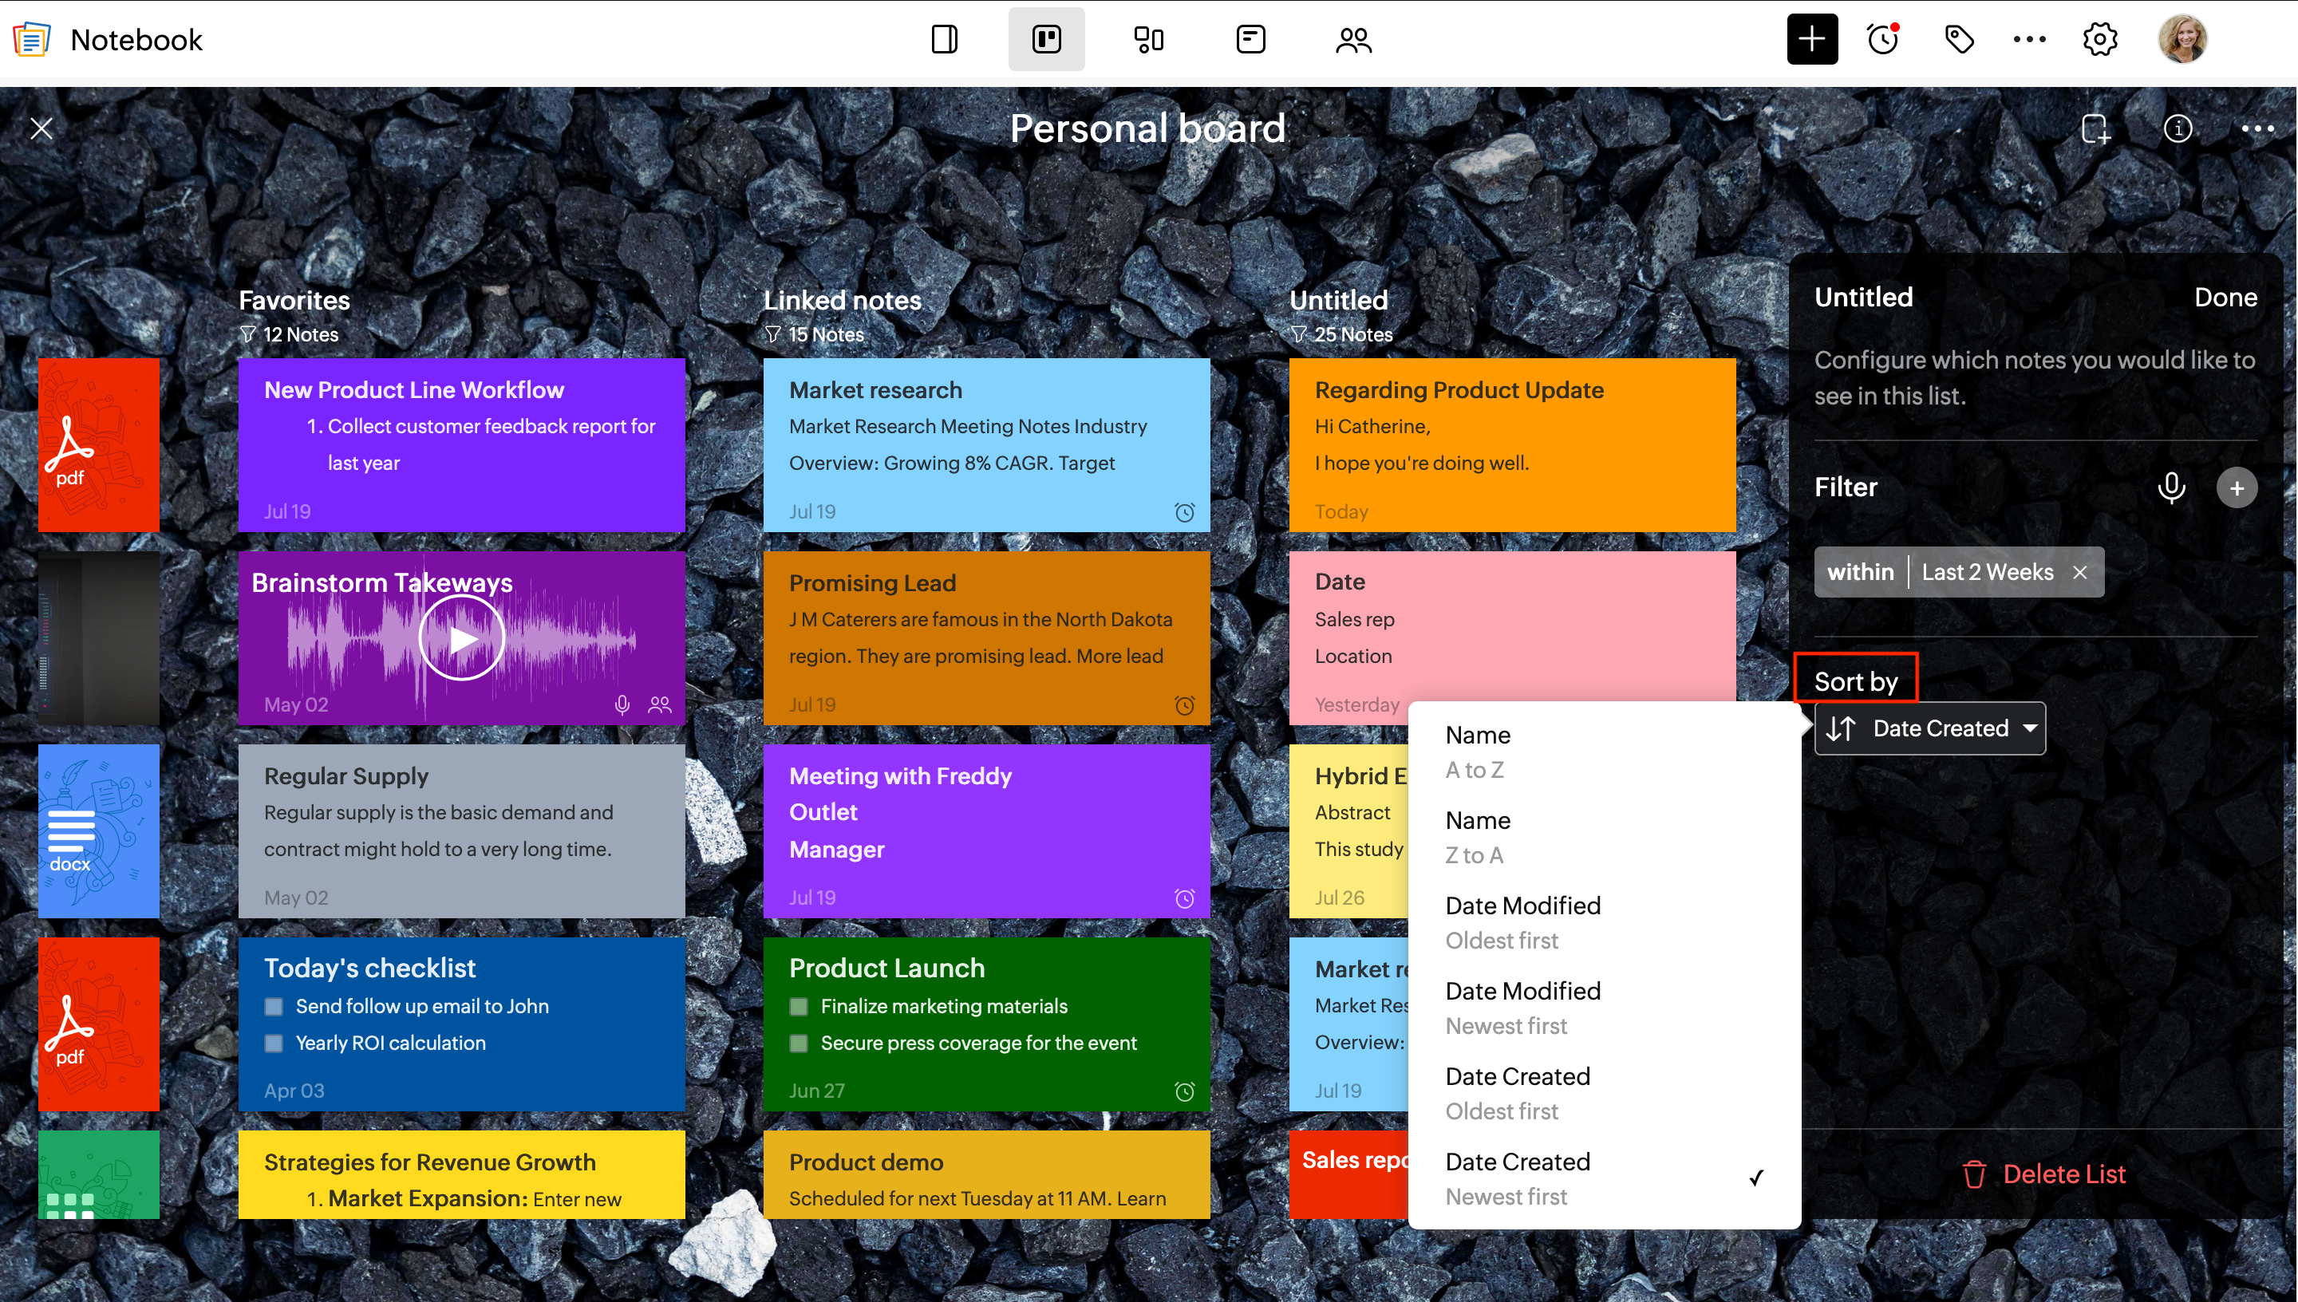Select Date Modified Newest first option
Screen dimensions: 2298x1302
click(x=1522, y=1007)
